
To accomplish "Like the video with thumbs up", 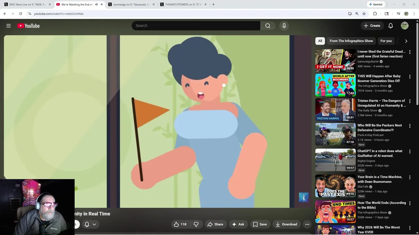I will (x=180, y=224).
